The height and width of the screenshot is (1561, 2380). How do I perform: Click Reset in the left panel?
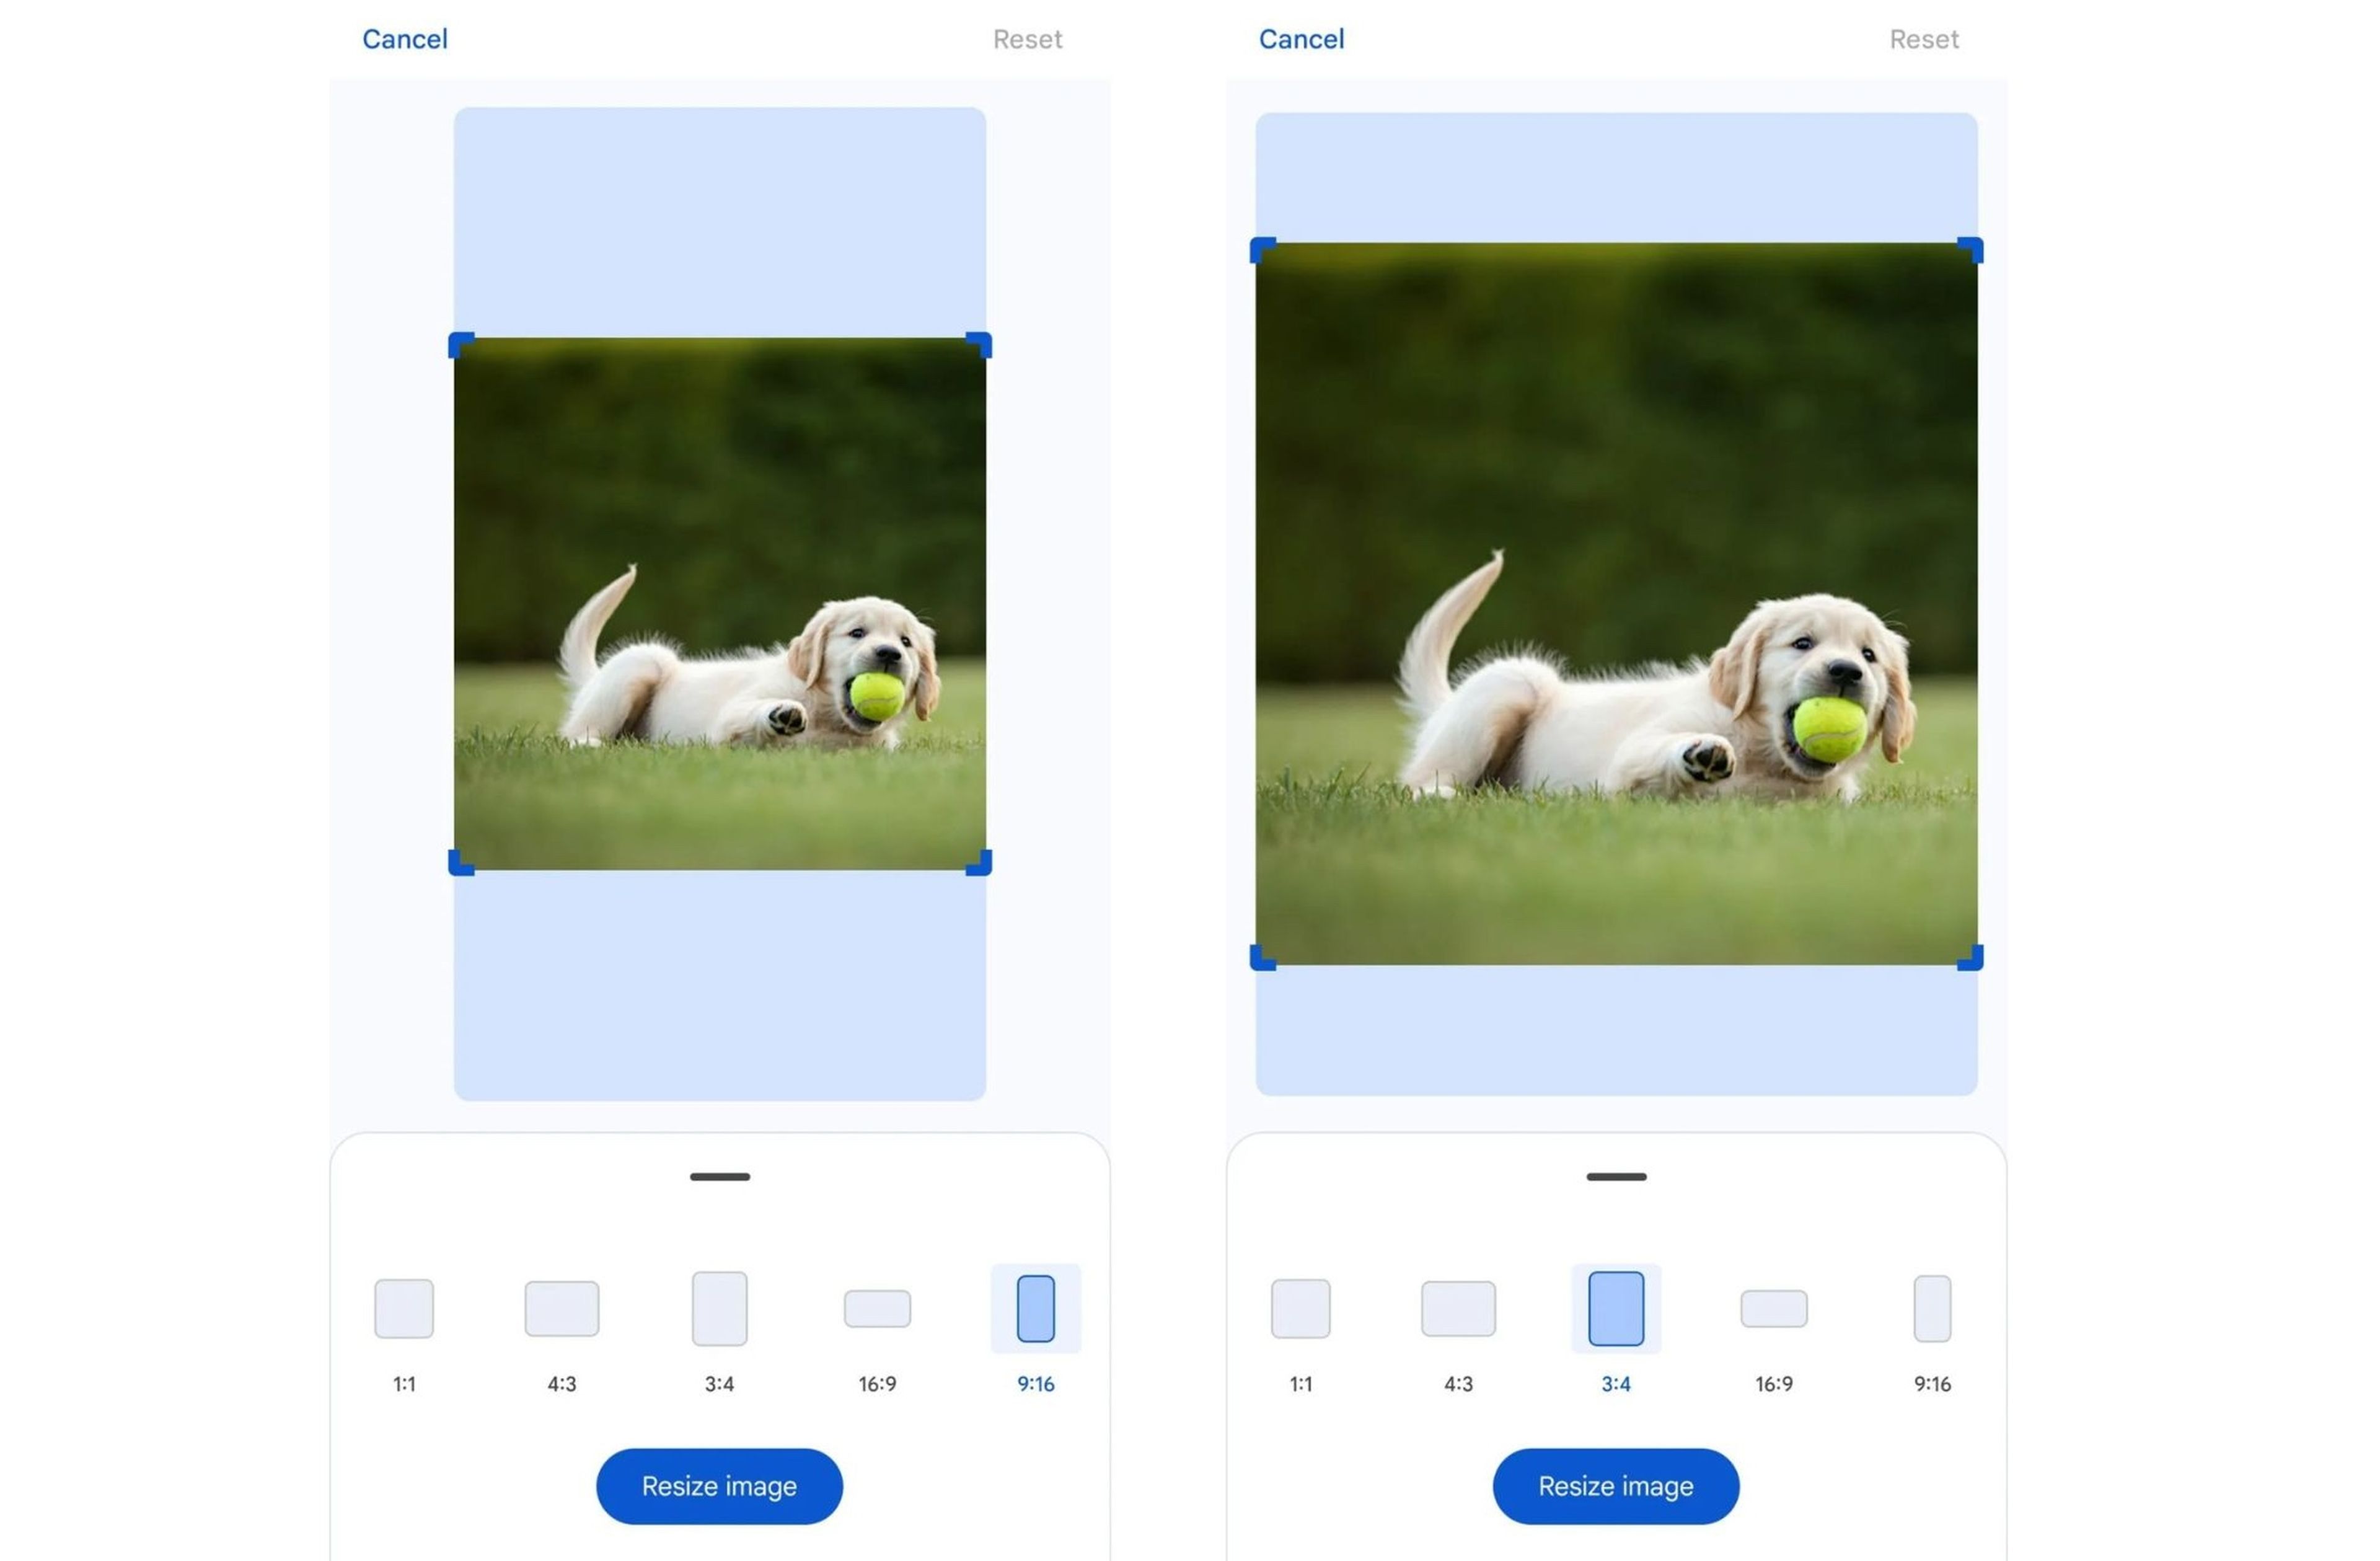point(1028,39)
